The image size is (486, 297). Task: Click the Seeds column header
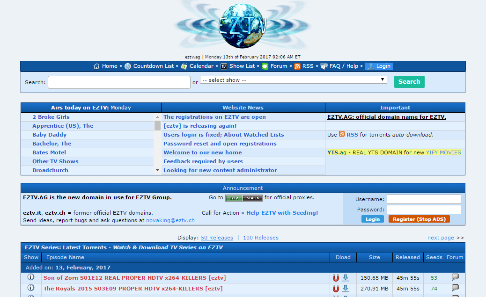(434, 257)
